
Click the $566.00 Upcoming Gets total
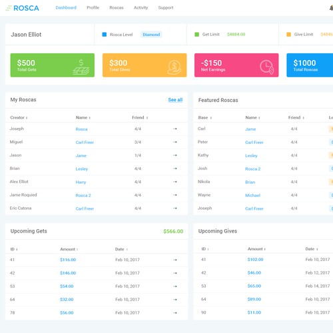pos(173,231)
